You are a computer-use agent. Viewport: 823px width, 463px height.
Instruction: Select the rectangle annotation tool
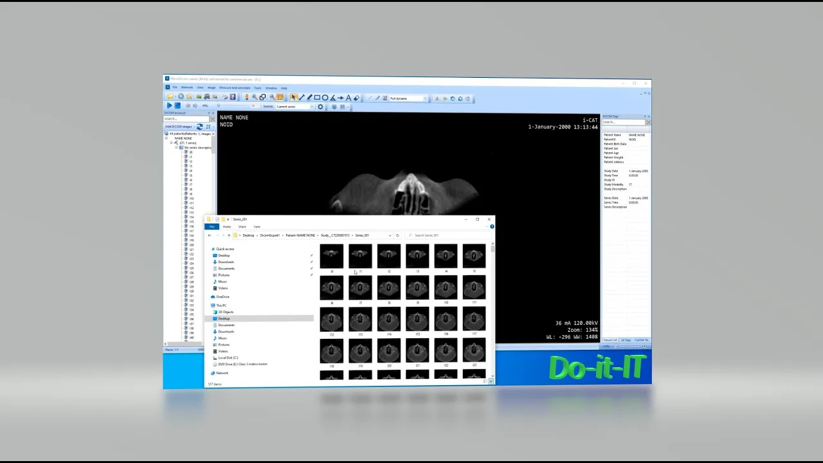click(317, 97)
